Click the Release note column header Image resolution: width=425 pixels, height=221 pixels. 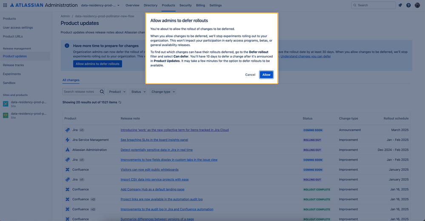(x=130, y=118)
